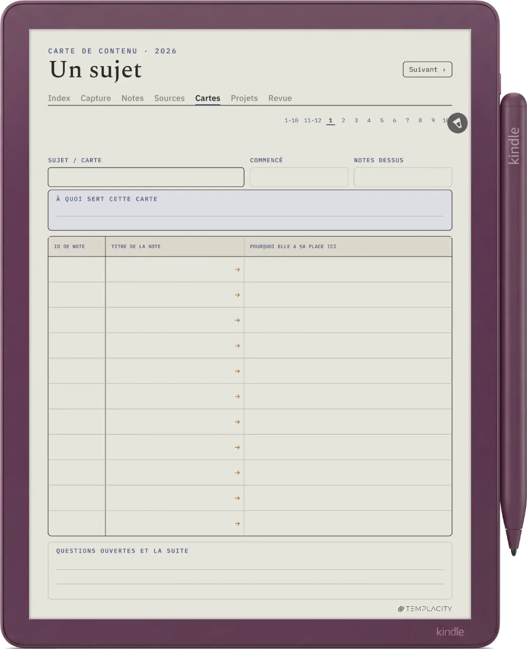The width and height of the screenshot is (527, 649).
Task: Switch to the Capture tab
Action: click(x=96, y=98)
